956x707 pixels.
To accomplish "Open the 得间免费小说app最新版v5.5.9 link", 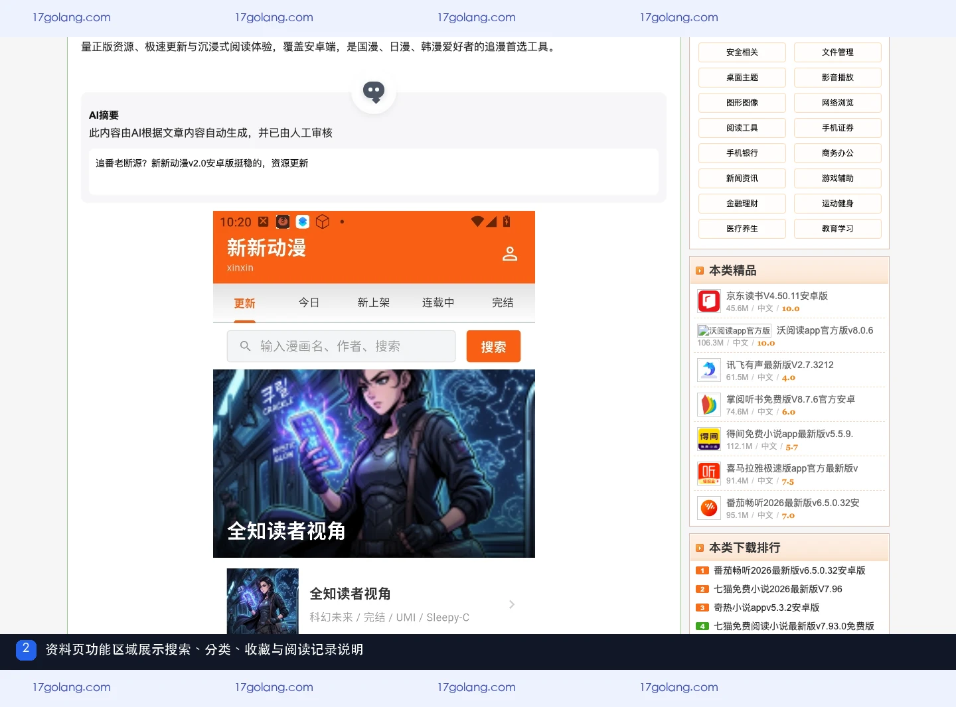I will point(789,434).
